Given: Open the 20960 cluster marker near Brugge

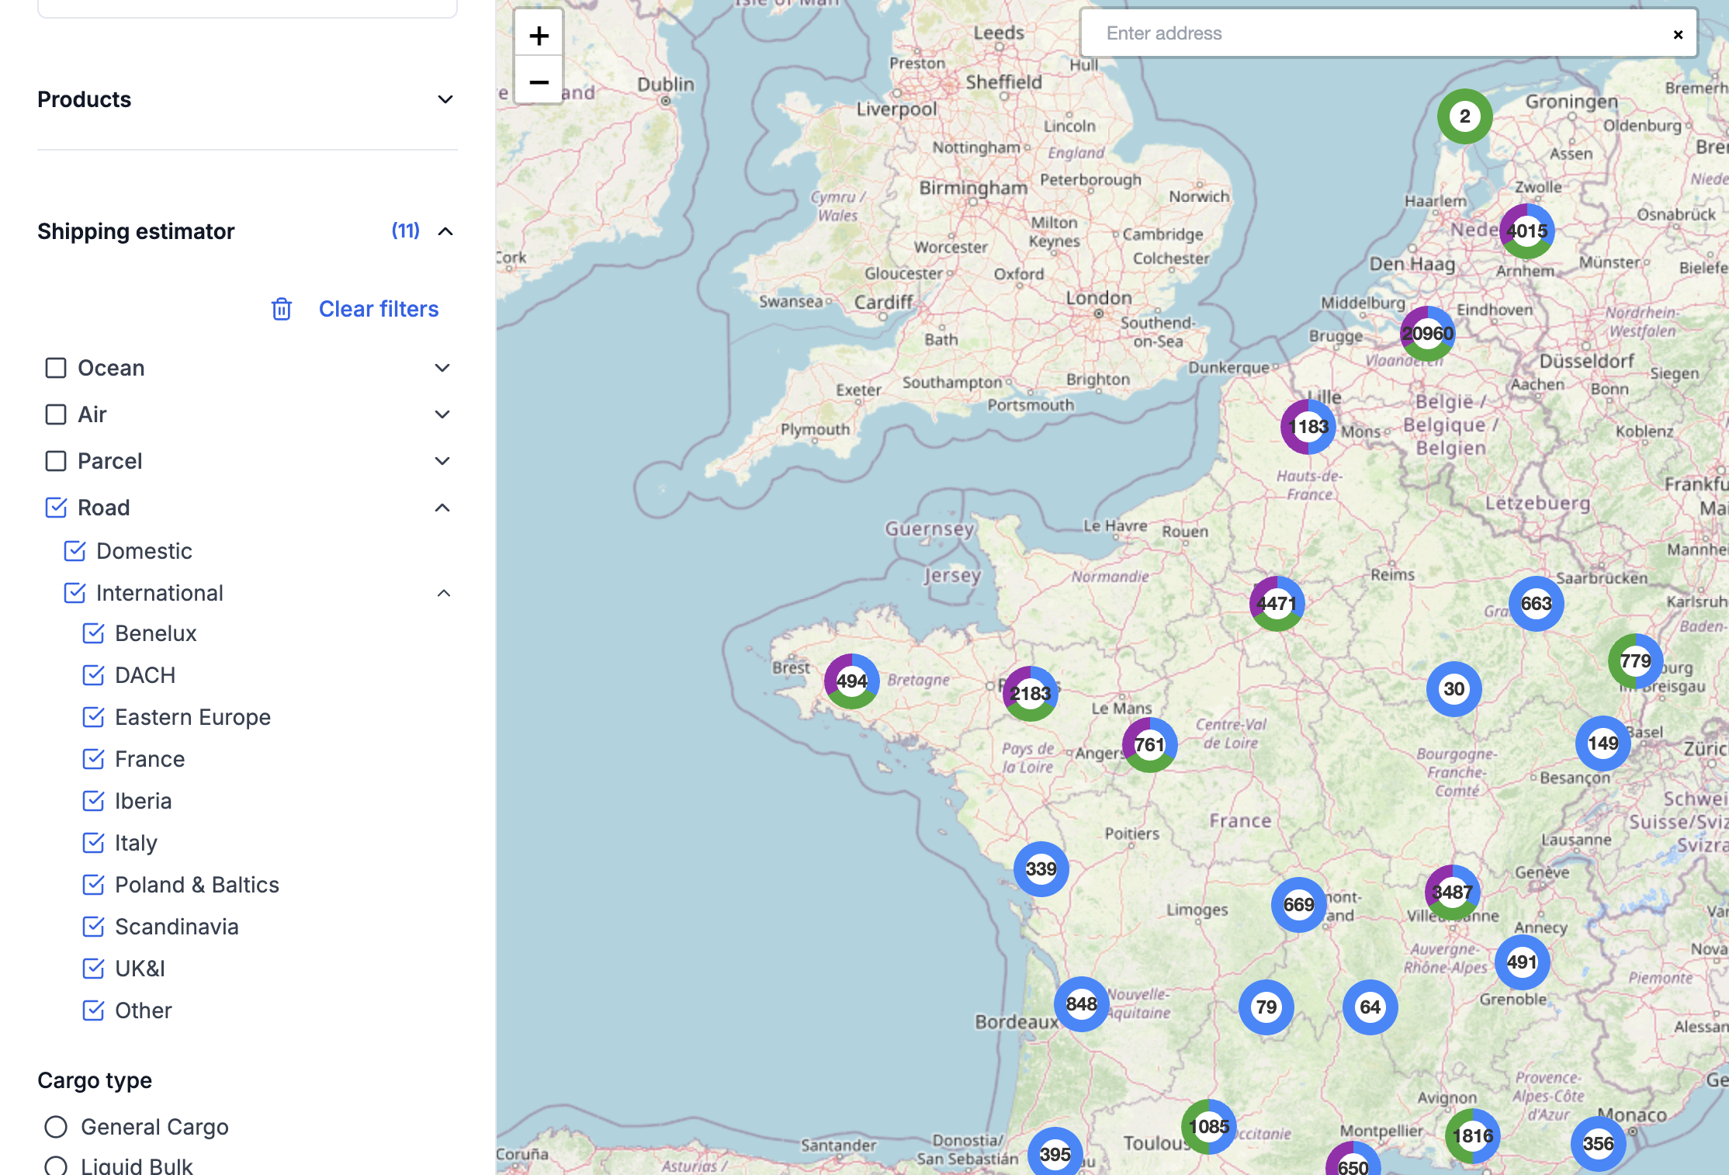Looking at the screenshot, I should click(x=1427, y=334).
